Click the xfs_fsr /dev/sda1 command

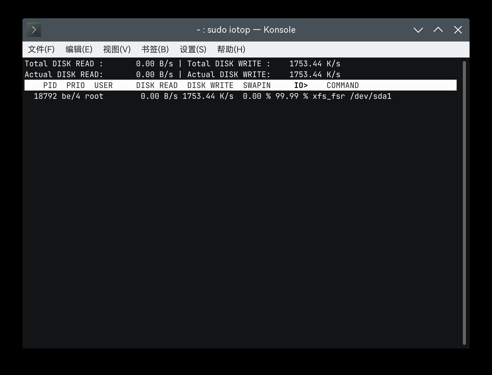[352, 96]
